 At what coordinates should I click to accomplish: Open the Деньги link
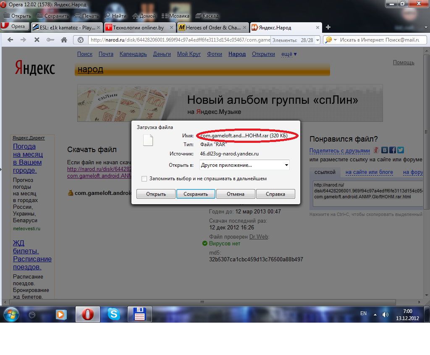162,54
